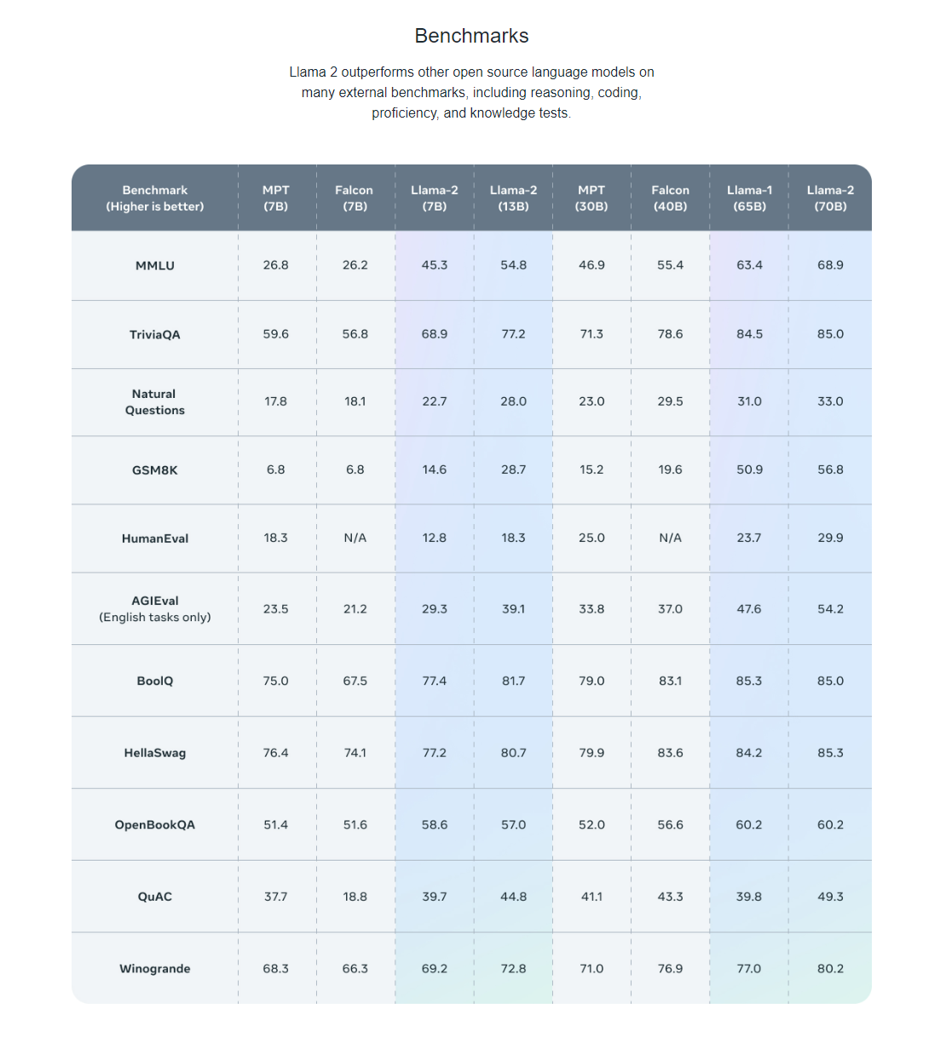Image resolution: width=946 pixels, height=1043 pixels.
Task: Click the N/A cell for Falcon (7B) HumanEval
Action: (355, 539)
